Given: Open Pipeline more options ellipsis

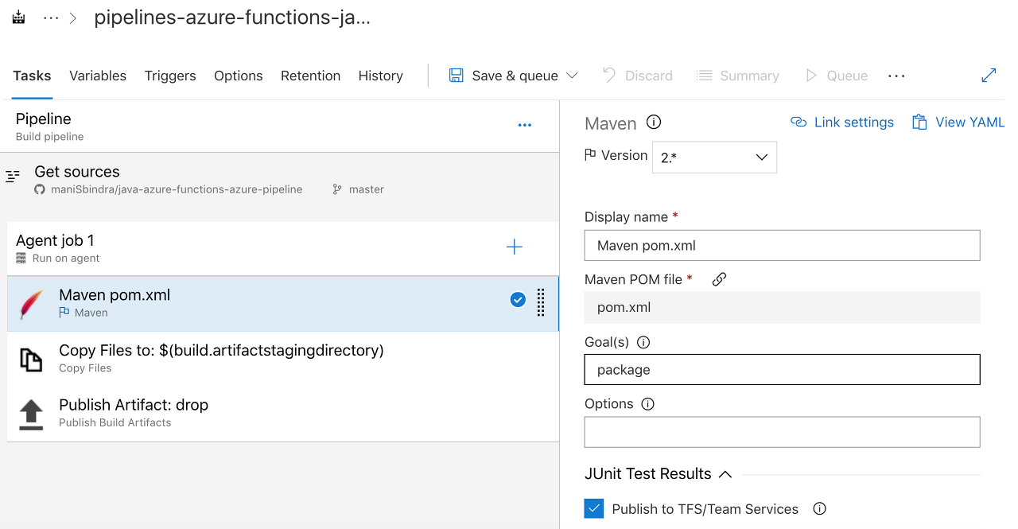Looking at the screenshot, I should (x=524, y=125).
